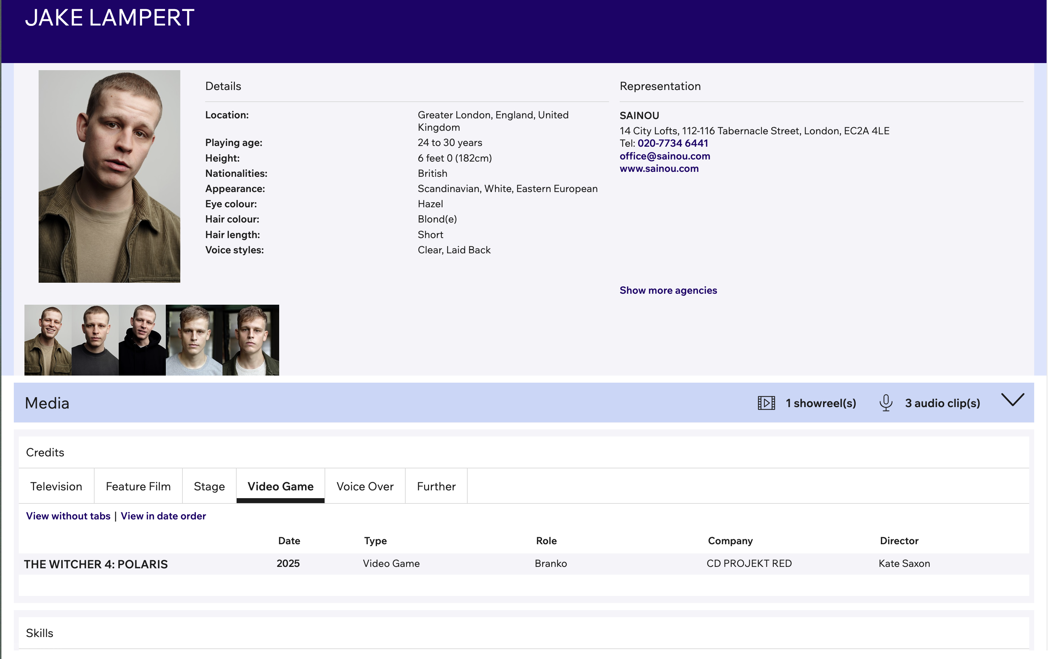Email office@sainou.com
This screenshot has width=1048, height=659.
pos(665,156)
